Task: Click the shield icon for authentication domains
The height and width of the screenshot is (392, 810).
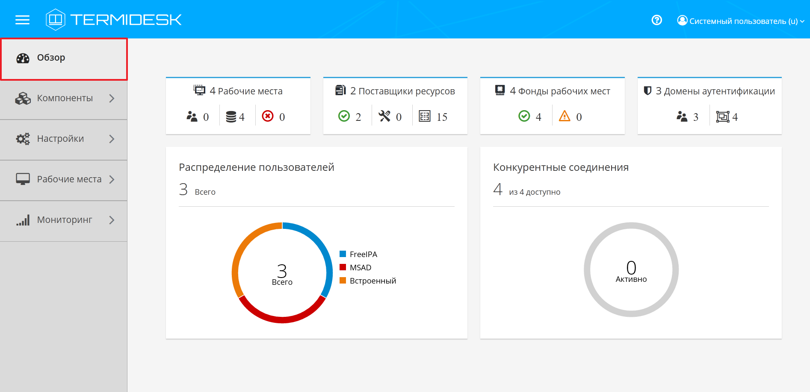Action: (647, 91)
